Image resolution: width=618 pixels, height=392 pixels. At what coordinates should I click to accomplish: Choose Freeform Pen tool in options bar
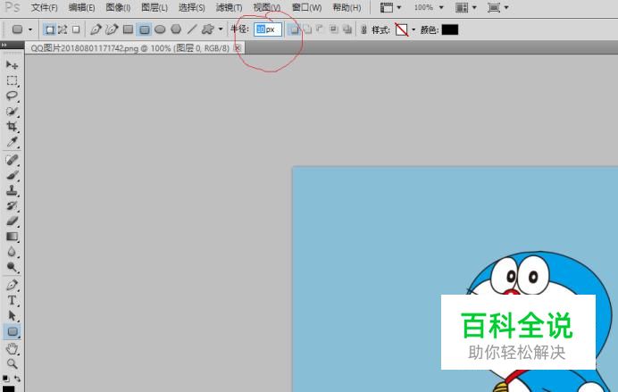point(112,29)
